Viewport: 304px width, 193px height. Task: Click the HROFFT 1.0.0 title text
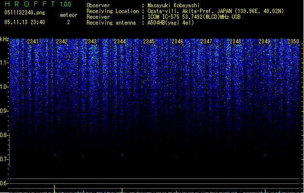click(38, 4)
